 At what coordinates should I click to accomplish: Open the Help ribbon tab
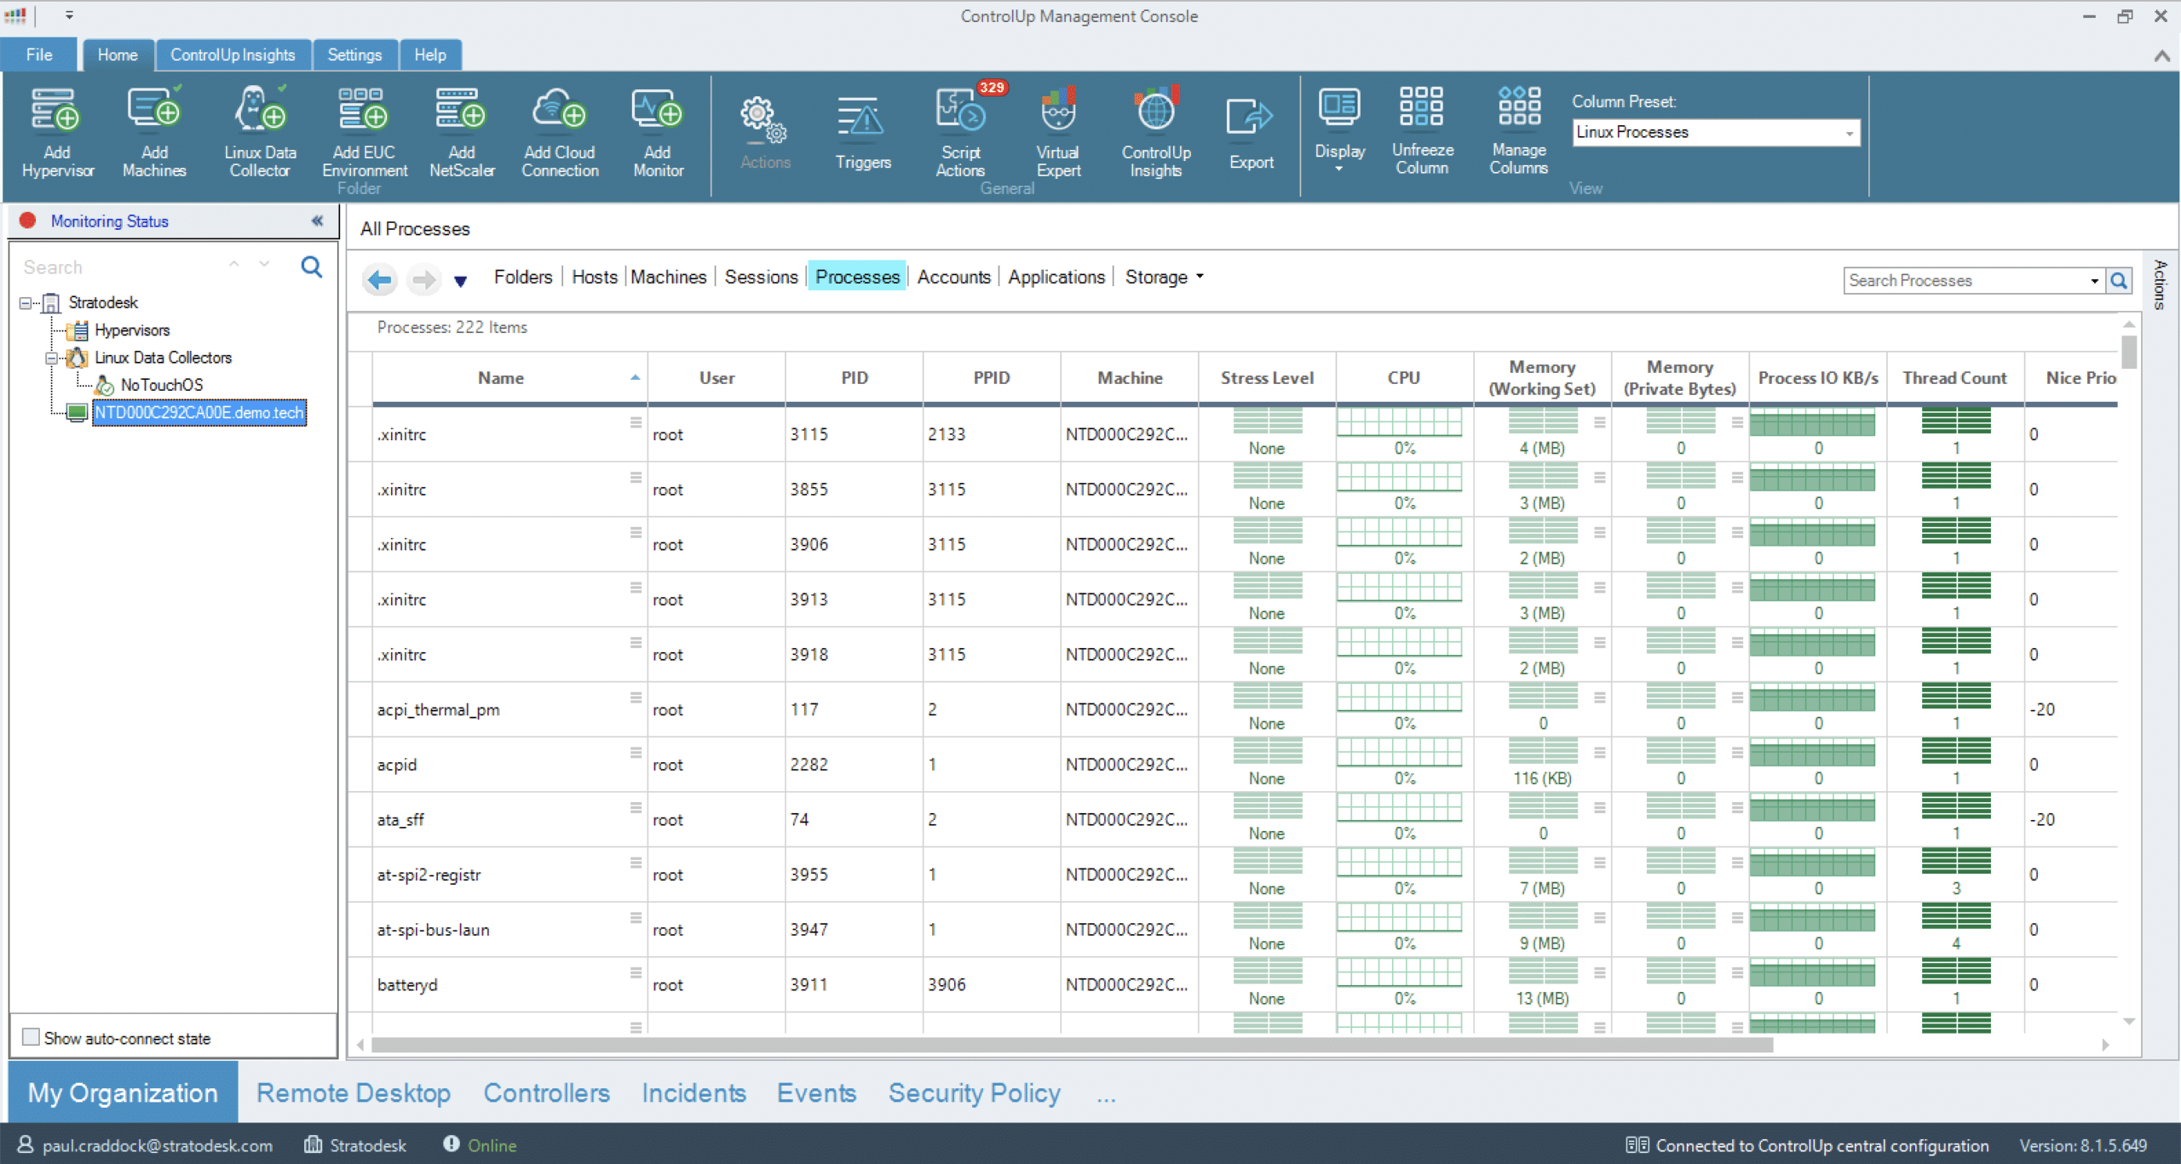pos(430,54)
